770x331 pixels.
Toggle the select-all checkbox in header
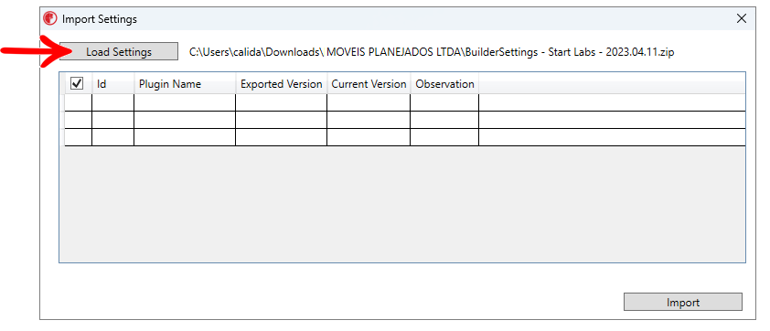tap(77, 83)
